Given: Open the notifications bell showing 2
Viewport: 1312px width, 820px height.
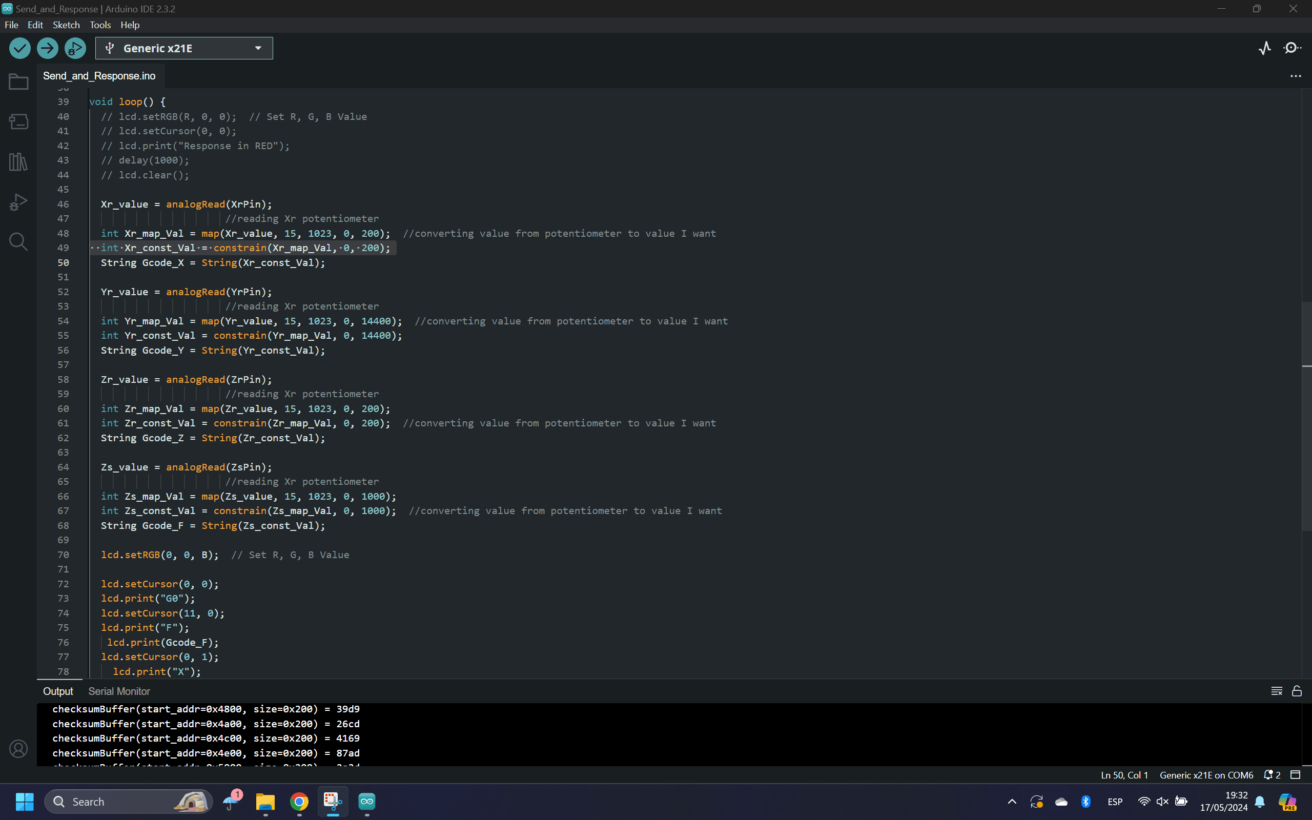Looking at the screenshot, I should tap(1272, 775).
